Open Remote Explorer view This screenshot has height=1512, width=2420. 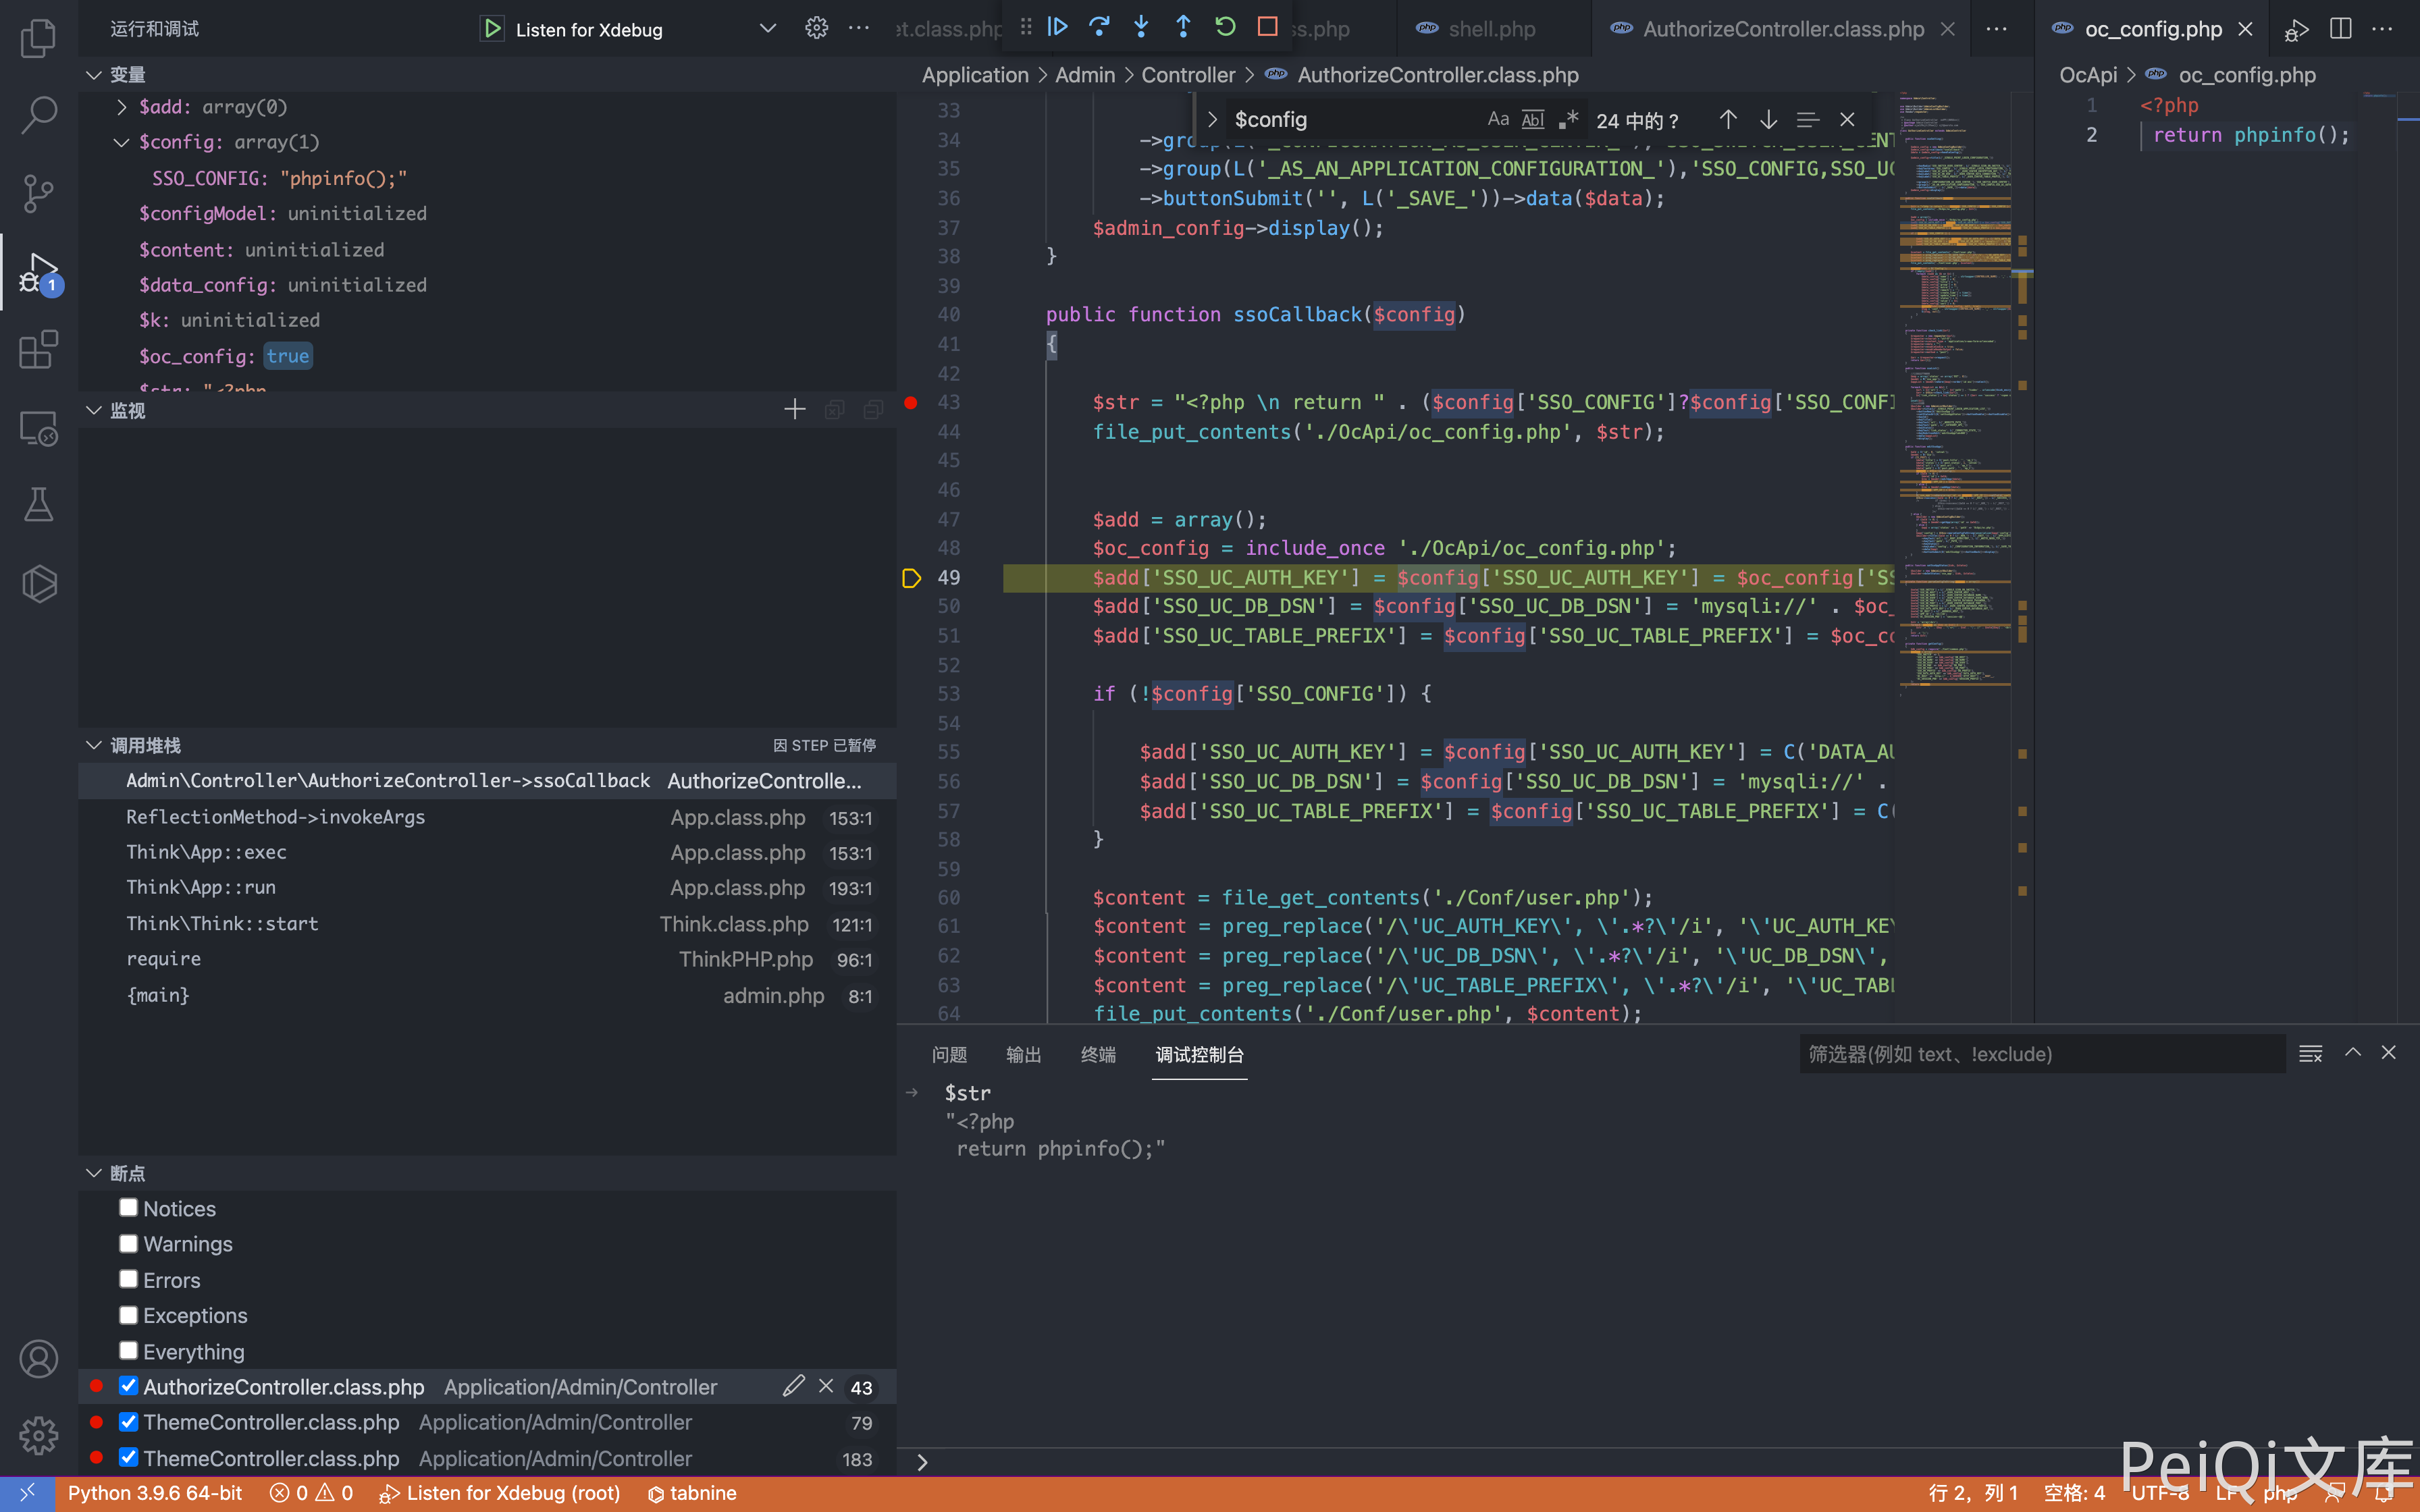(38, 428)
